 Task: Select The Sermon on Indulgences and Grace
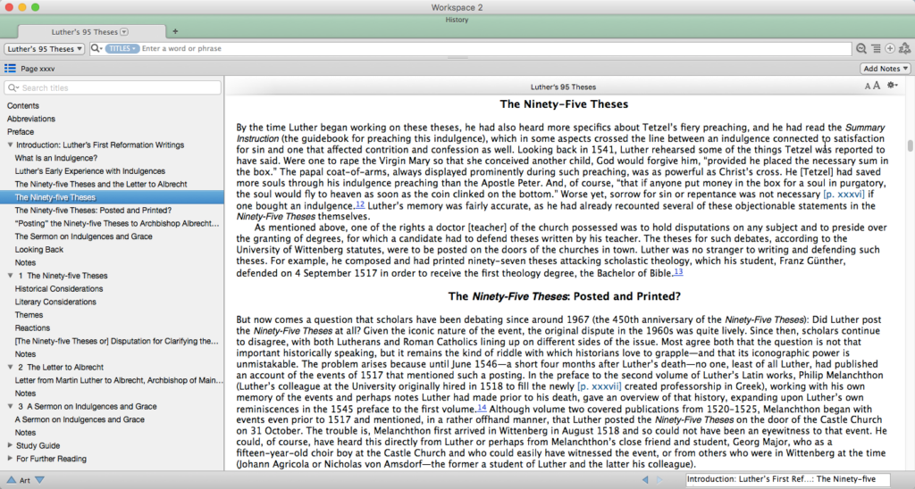click(x=83, y=236)
